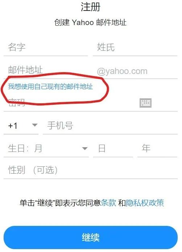Viewport: 182px width, 252px height.
Task: Click the 创建 Yahoo 邮件地址 subtitle
Action: click(90, 22)
